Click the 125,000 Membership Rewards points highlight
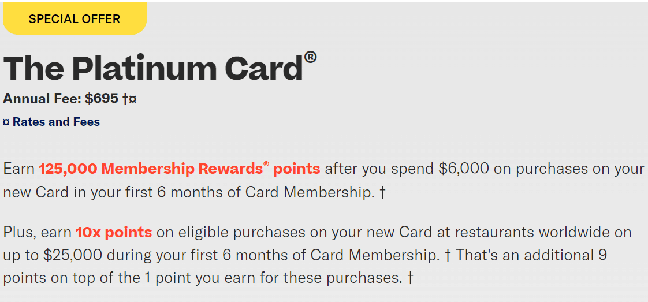Viewport: 648px width, 302px height. pos(179,169)
